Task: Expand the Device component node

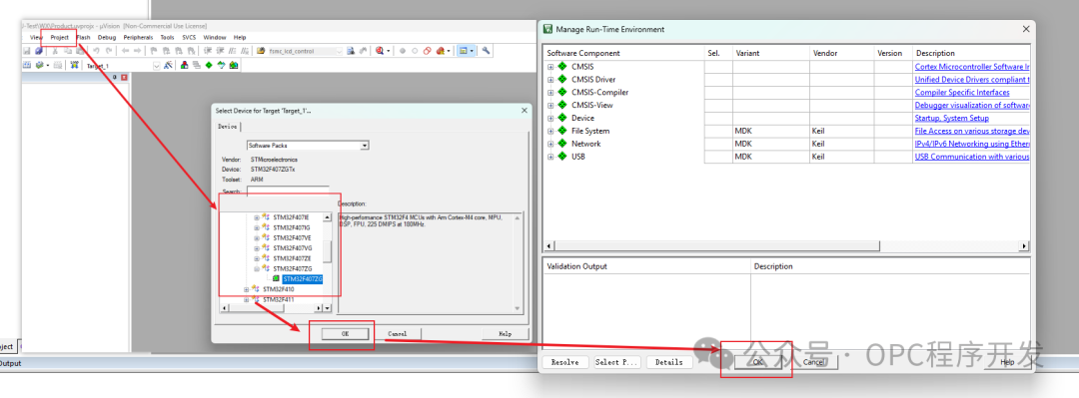Action: tap(550, 119)
